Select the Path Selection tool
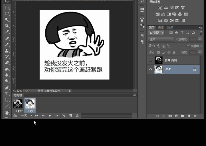The width and height of the screenshot is (206, 146). coord(7,100)
